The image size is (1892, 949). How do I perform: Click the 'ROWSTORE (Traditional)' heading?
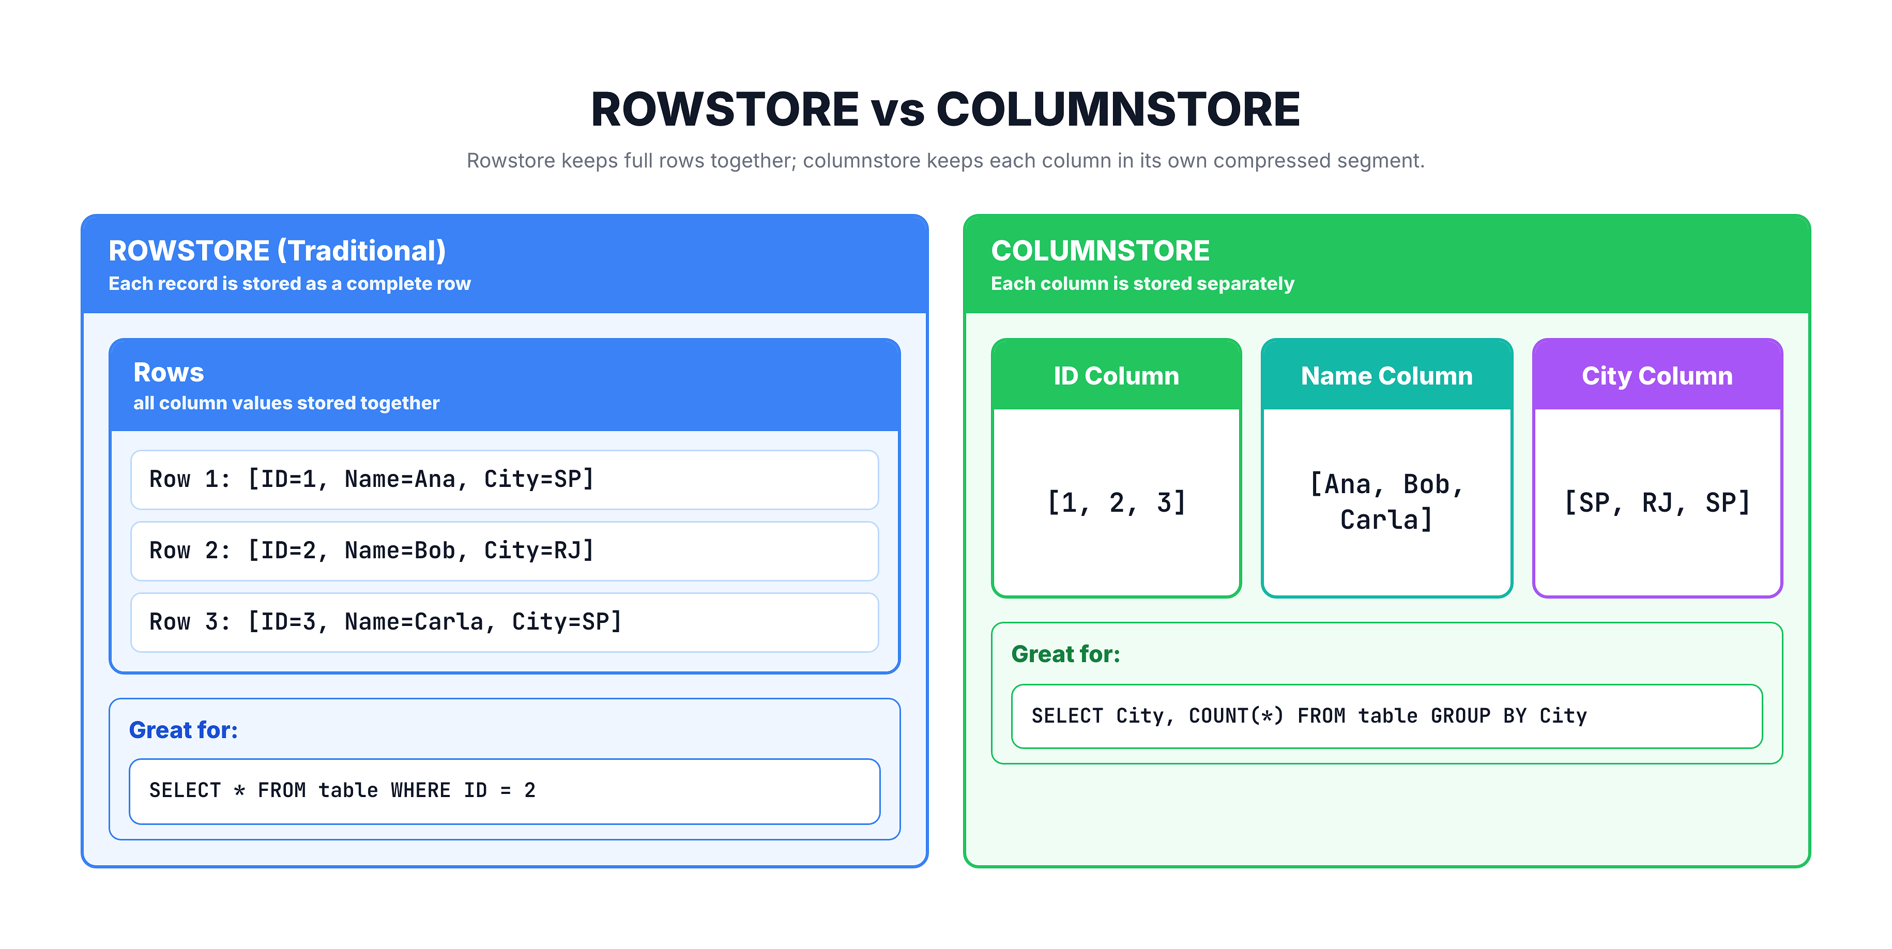277,251
